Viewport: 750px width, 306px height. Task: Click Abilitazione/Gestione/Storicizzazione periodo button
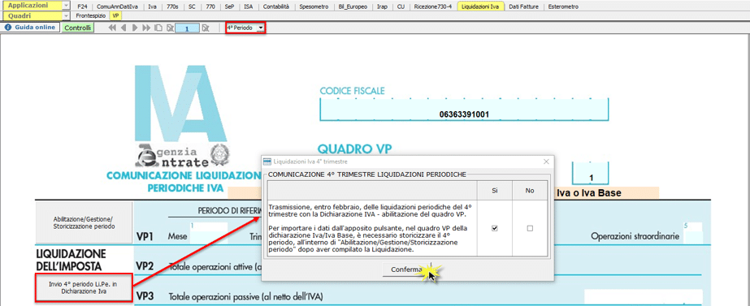coord(84,222)
